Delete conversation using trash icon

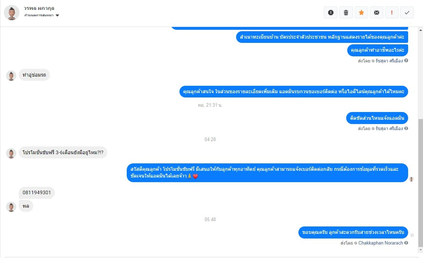tap(346, 12)
